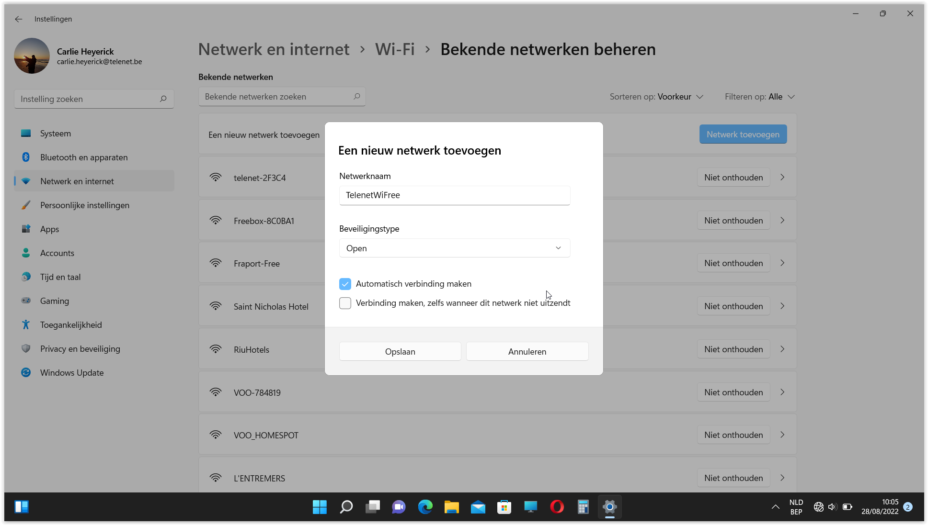The height and width of the screenshot is (525, 928).
Task: Click the Bluetooth en apparaten icon
Action: point(26,157)
